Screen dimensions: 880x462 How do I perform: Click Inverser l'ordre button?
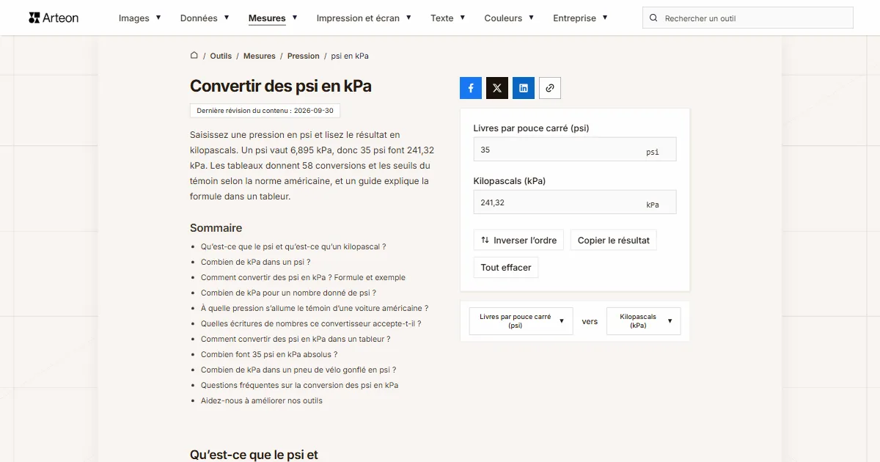pos(518,240)
